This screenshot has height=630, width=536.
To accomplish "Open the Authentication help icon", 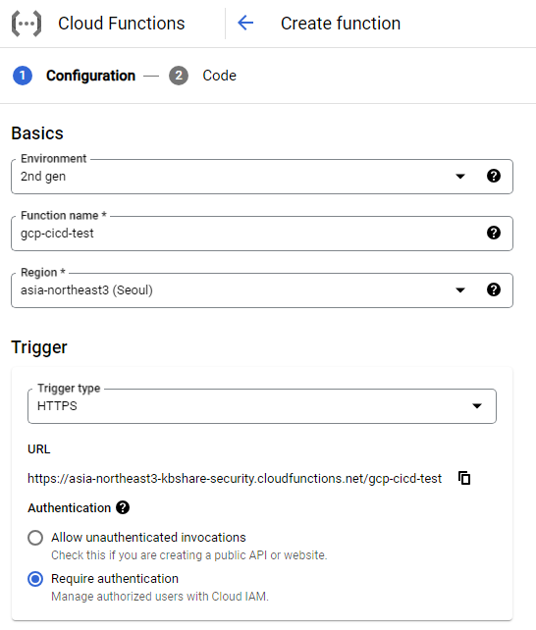I will tap(123, 508).
